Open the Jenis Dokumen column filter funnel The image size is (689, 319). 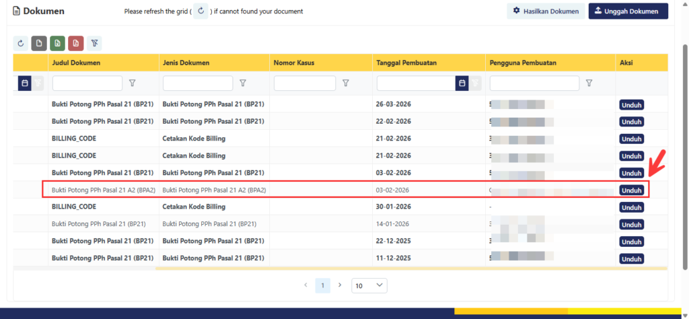click(243, 83)
